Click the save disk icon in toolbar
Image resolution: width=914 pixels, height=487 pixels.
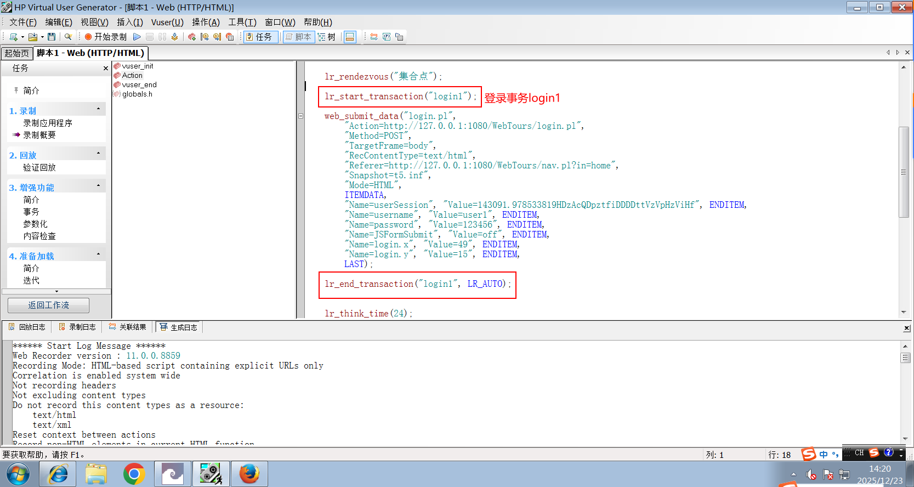coord(52,37)
